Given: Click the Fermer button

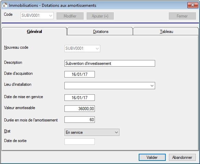Looking at the screenshot, I should click(182, 16).
